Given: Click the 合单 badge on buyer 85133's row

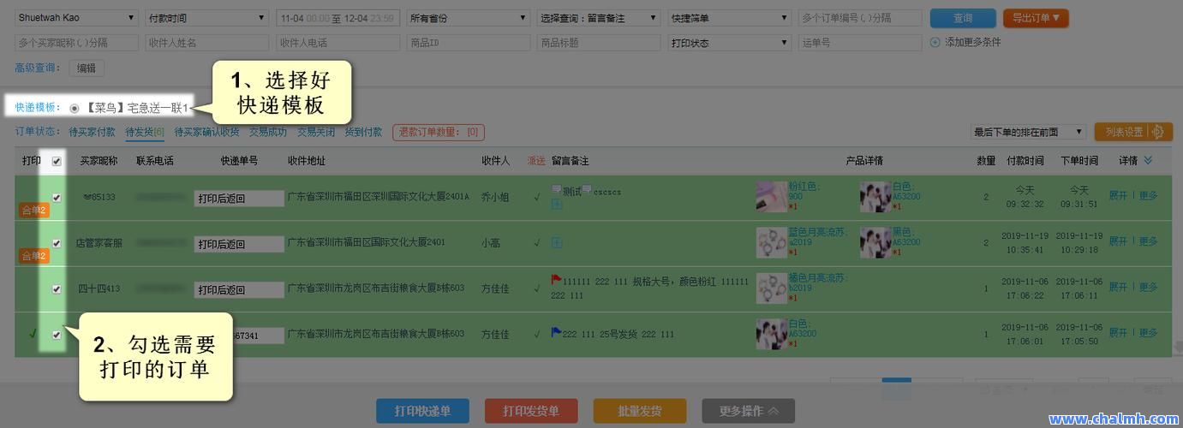Looking at the screenshot, I should coord(34,210).
